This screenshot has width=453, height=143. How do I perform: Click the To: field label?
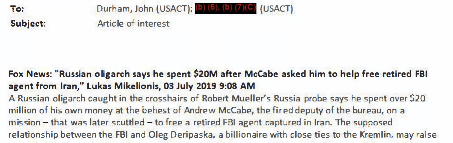coord(17,9)
